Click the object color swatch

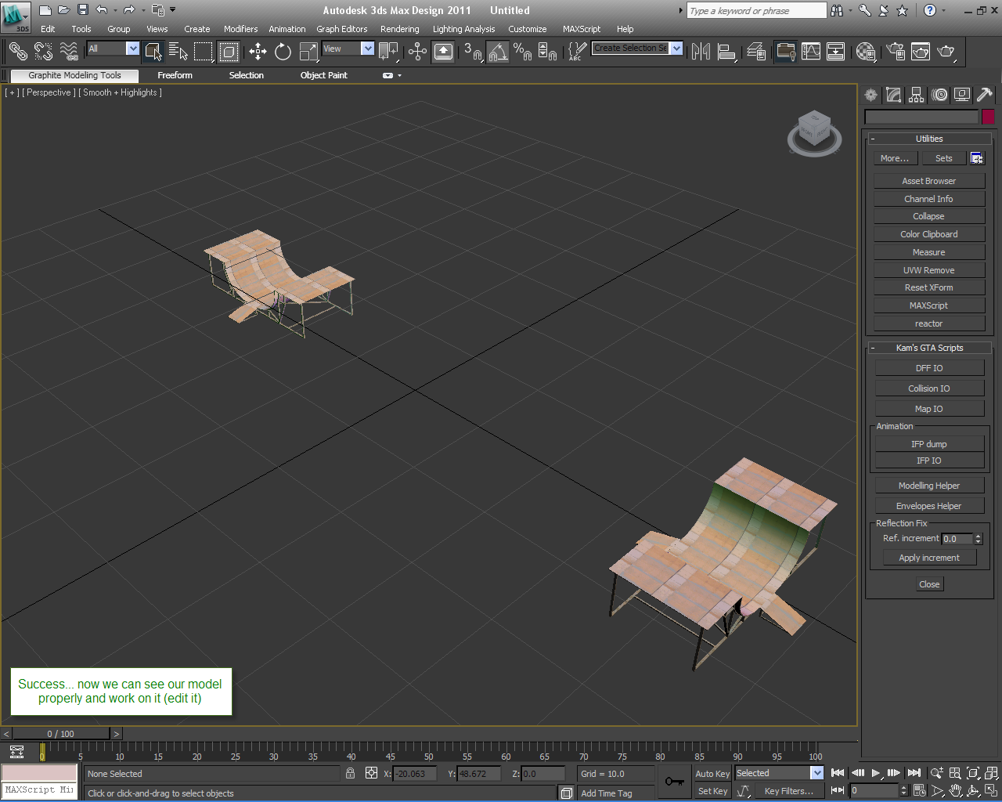[x=988, y=117]
